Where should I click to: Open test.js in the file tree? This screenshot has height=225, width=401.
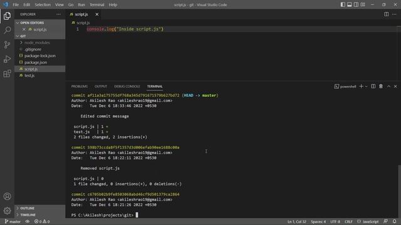pos(39,76)
